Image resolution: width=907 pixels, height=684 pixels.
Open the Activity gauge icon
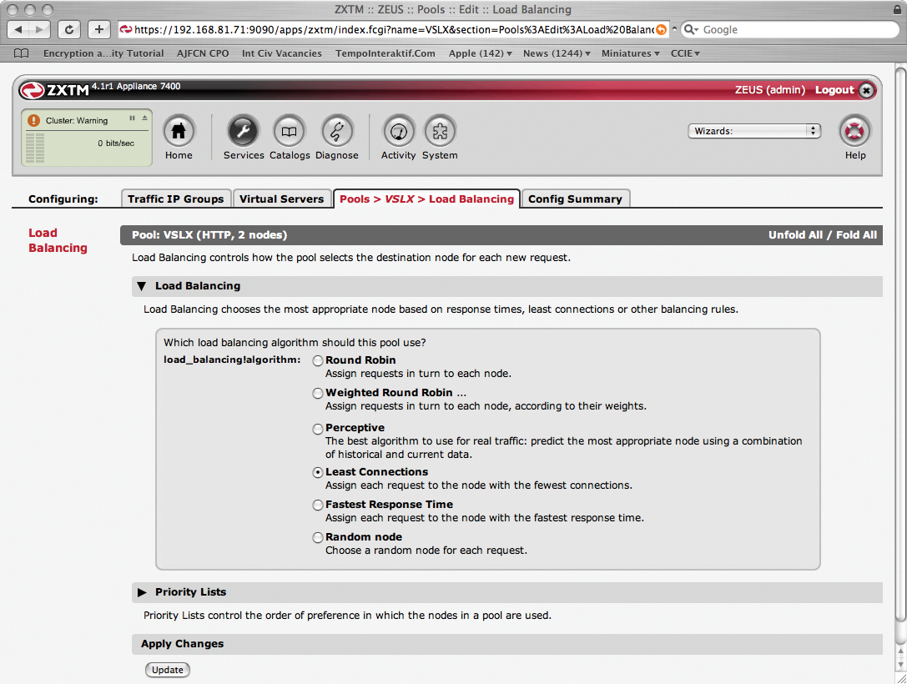399,131
